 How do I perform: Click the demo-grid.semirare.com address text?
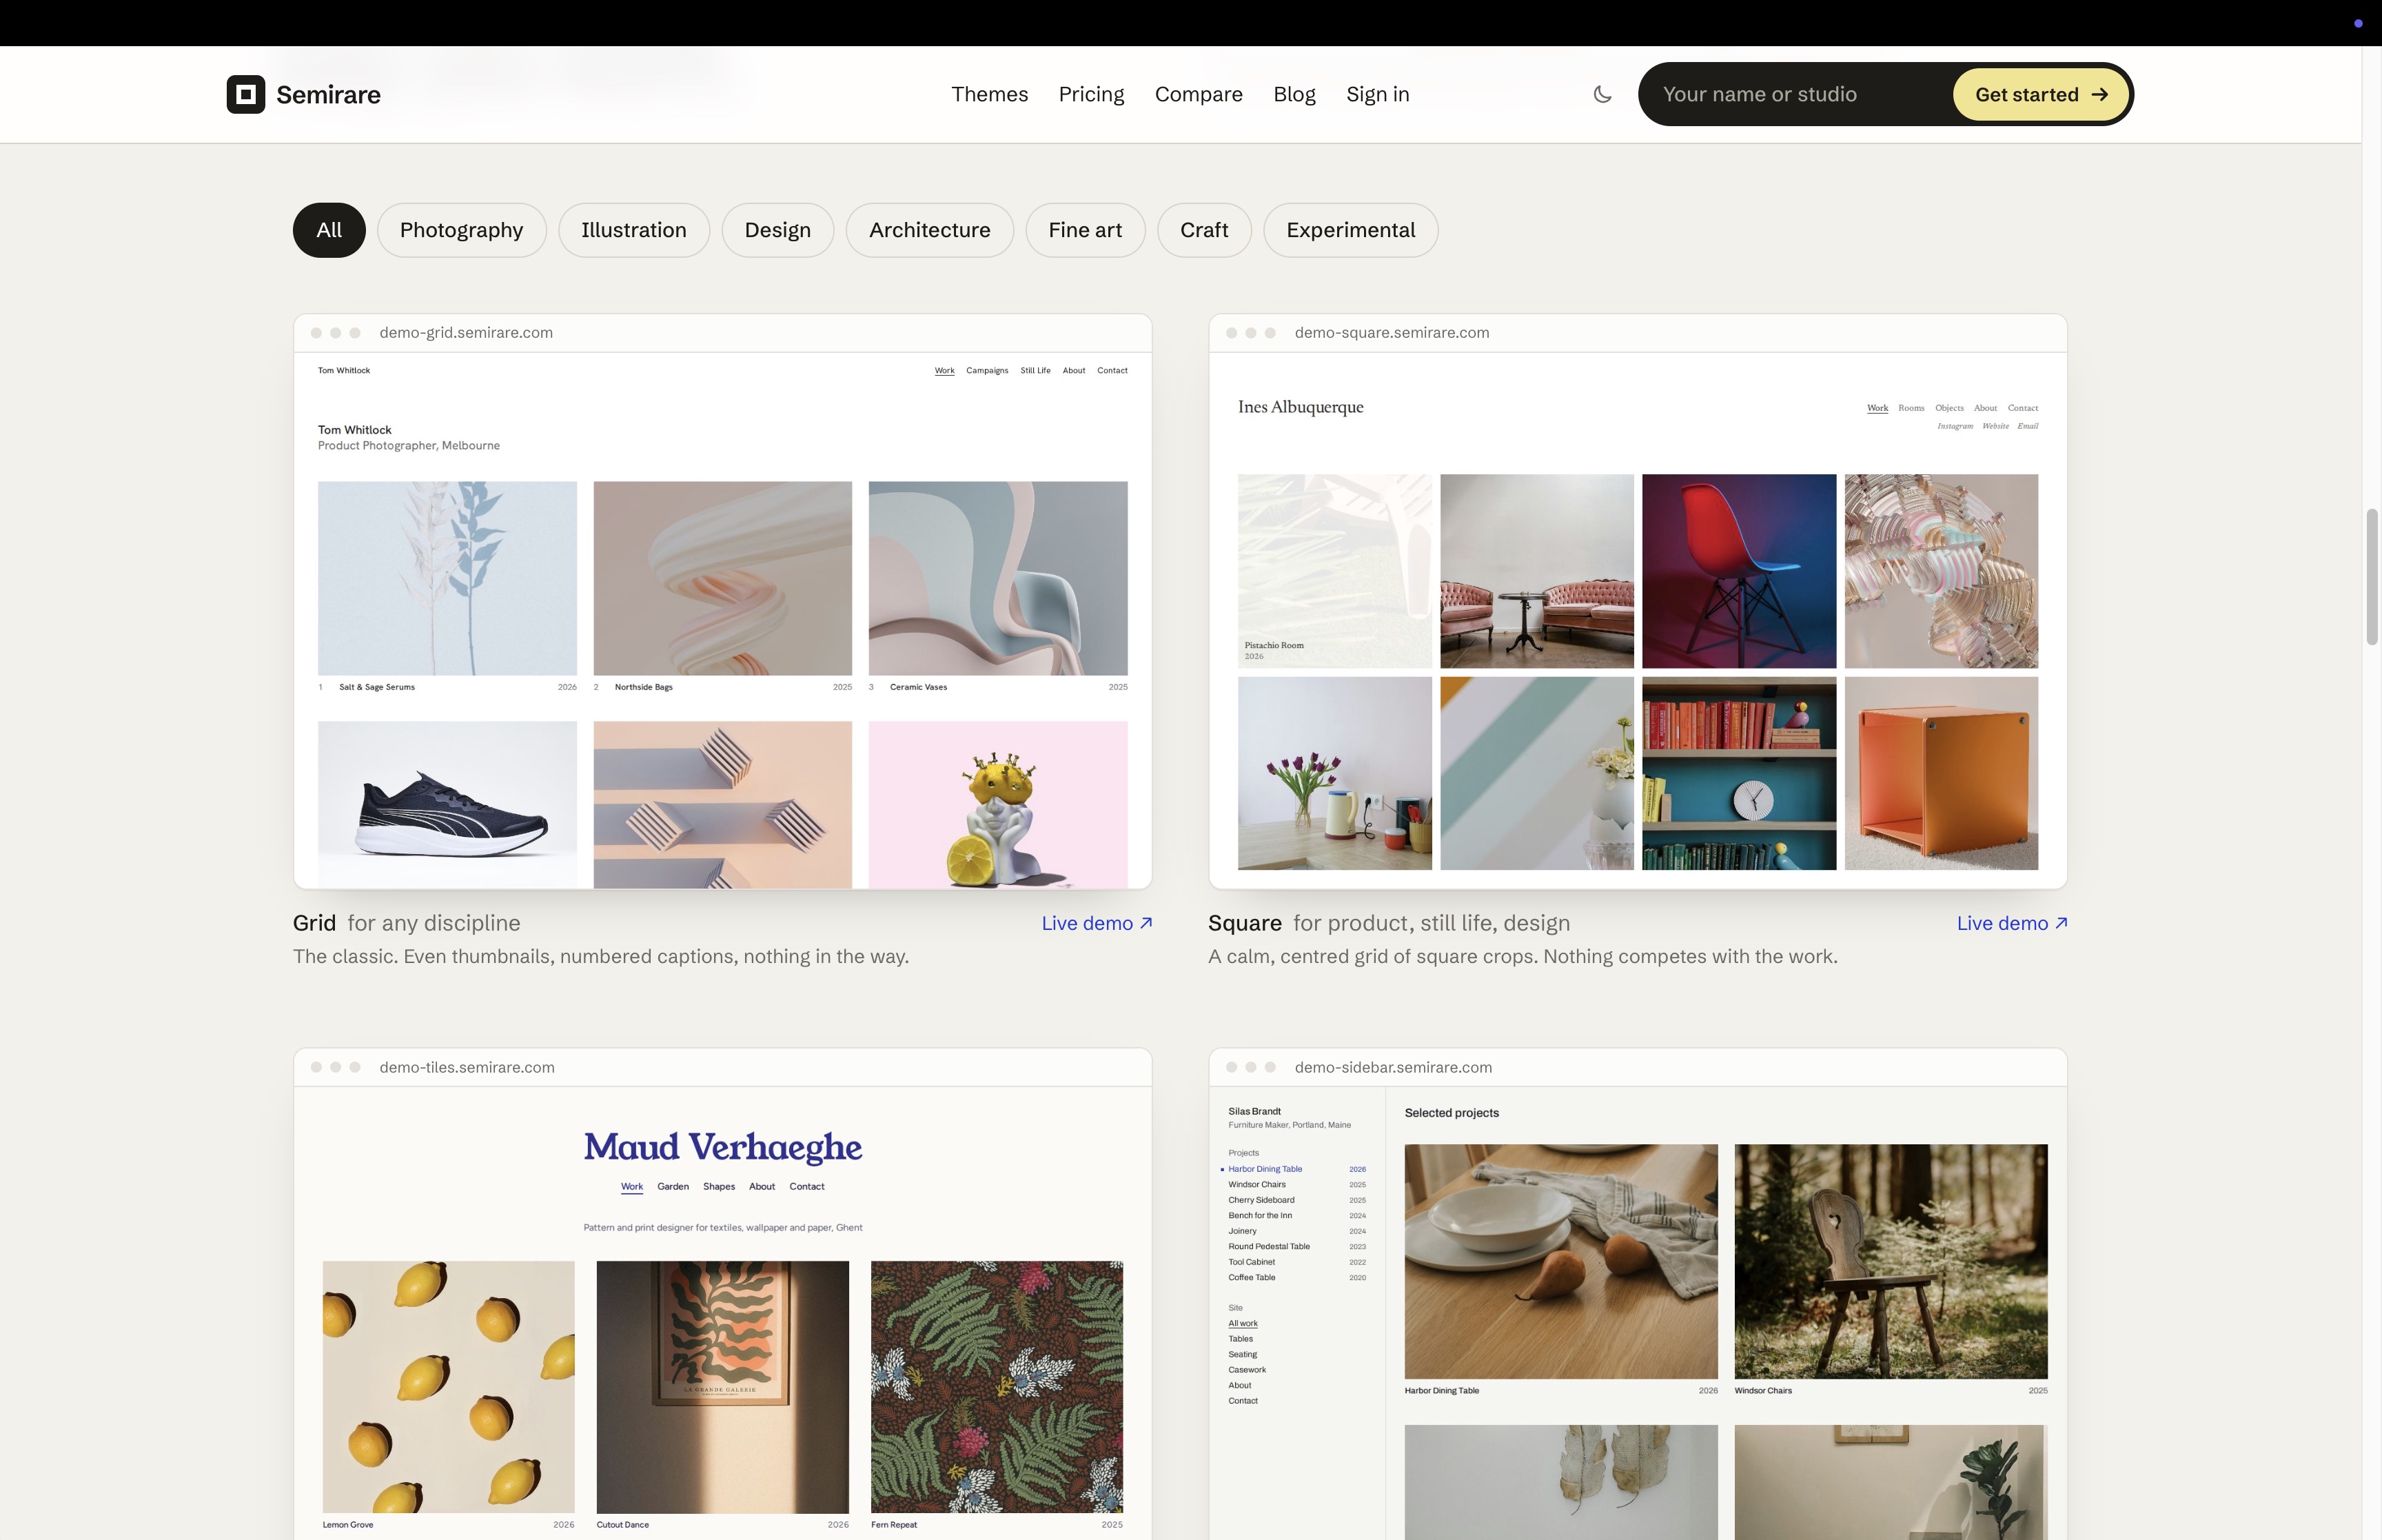coord(466,333)
